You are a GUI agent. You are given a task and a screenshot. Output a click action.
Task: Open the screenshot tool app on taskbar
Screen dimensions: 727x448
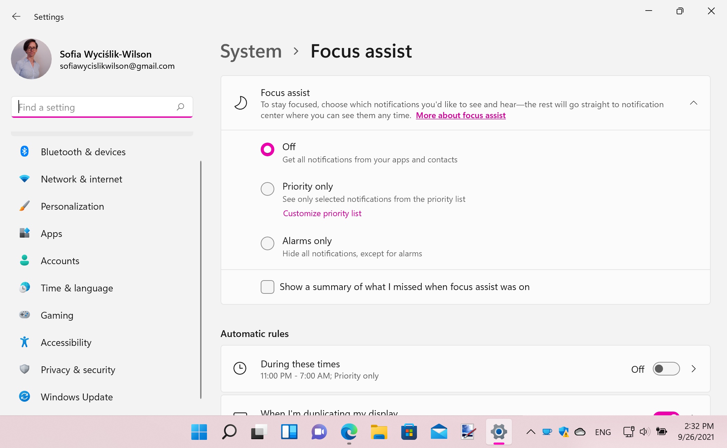pyautogui.click(x=469, y=432)
